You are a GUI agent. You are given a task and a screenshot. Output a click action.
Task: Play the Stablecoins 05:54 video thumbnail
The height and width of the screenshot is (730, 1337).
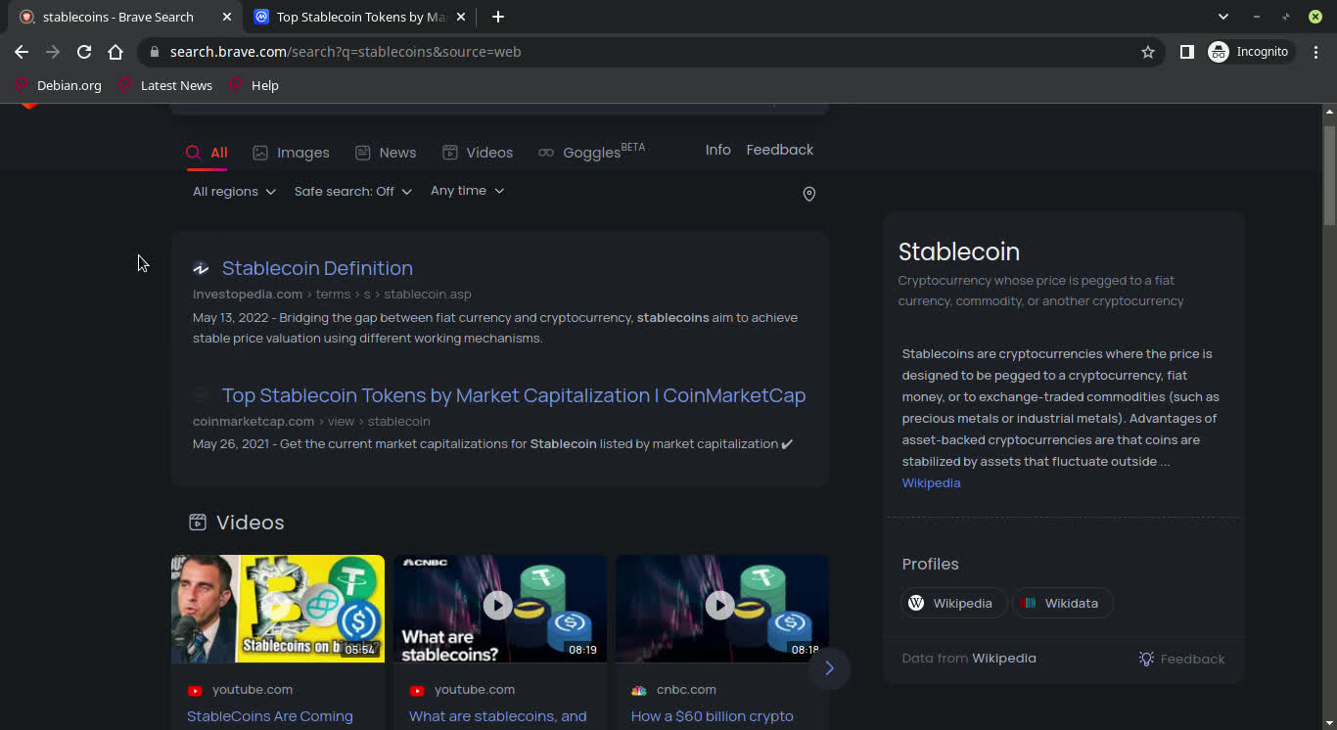click(278, 609)
